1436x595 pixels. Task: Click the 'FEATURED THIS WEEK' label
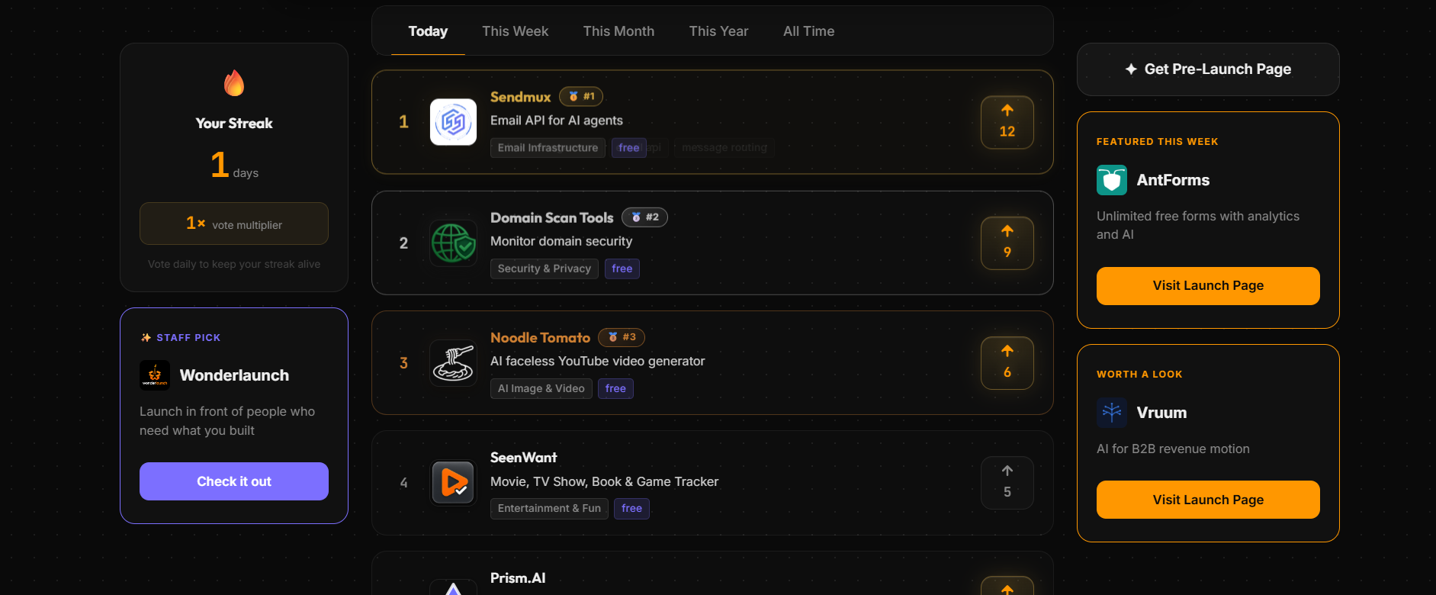click(1158, 142)
